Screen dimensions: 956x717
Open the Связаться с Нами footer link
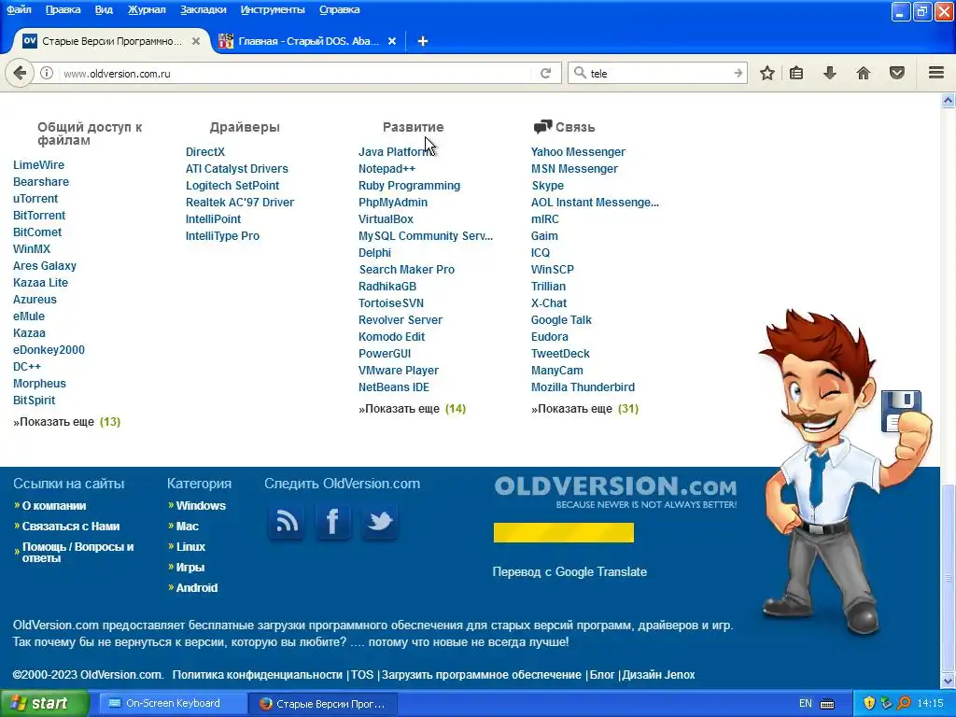71,527
